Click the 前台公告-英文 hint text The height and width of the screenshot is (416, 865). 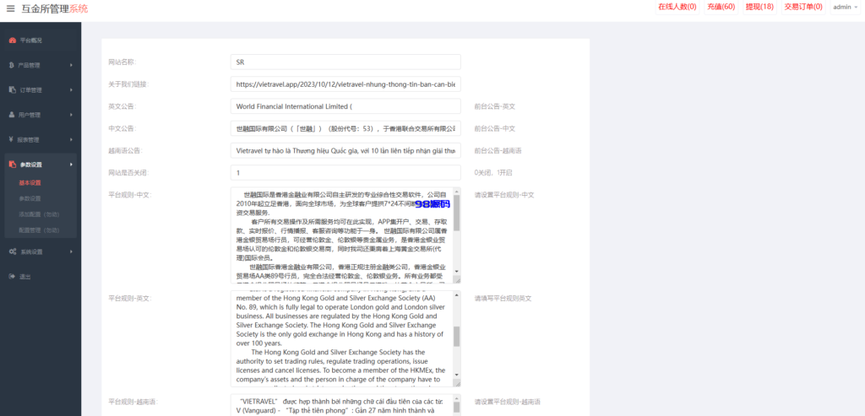click(x=495, y=106)
